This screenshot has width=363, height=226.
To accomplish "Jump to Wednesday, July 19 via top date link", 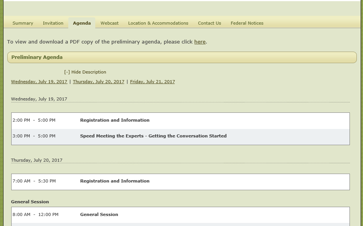I will 39,82.
